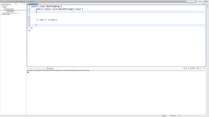Select Overloading.java in Project Explorer
This screenshot has width=209, height=117.
(11, 10)
